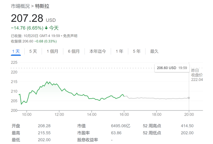Click the green down arrow icon
Image resolution: width=213 pixels, height=144 pixels.
tap(46, 28)
